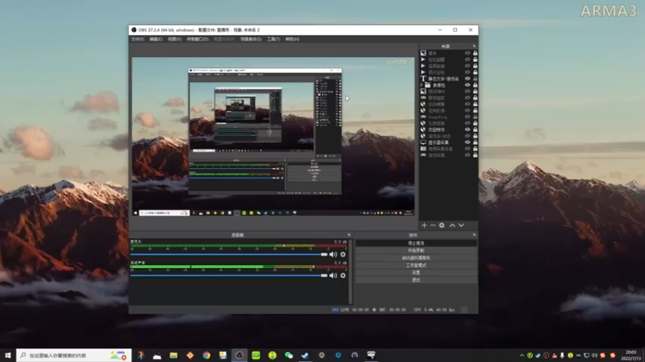Show hidden system tray icons chevron
Viewport: 645px width, 362px height.
click(x=522, y=356)
